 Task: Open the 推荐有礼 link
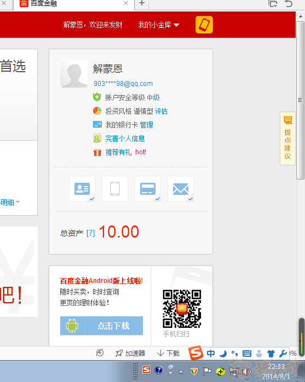pos(118,152)
